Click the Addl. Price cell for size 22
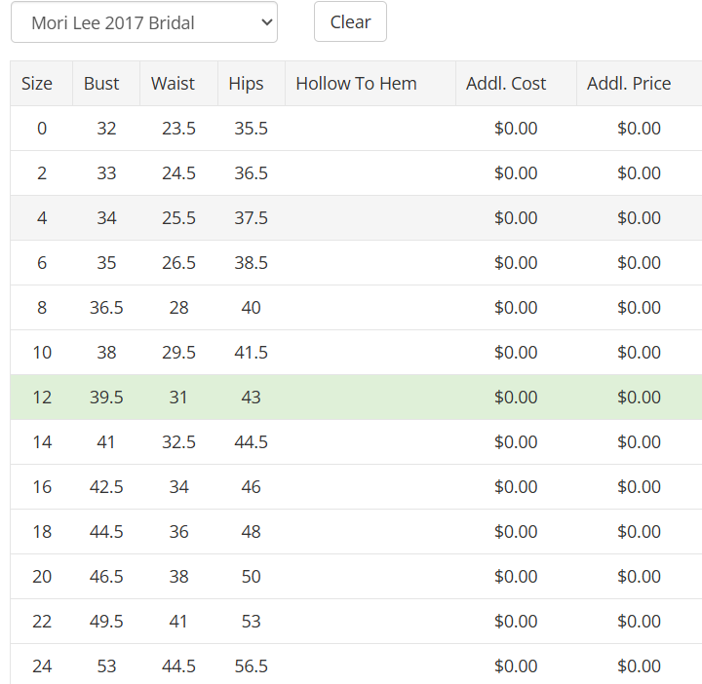The width and height of the screenshot is (702, 684). [x=639, y=622]
